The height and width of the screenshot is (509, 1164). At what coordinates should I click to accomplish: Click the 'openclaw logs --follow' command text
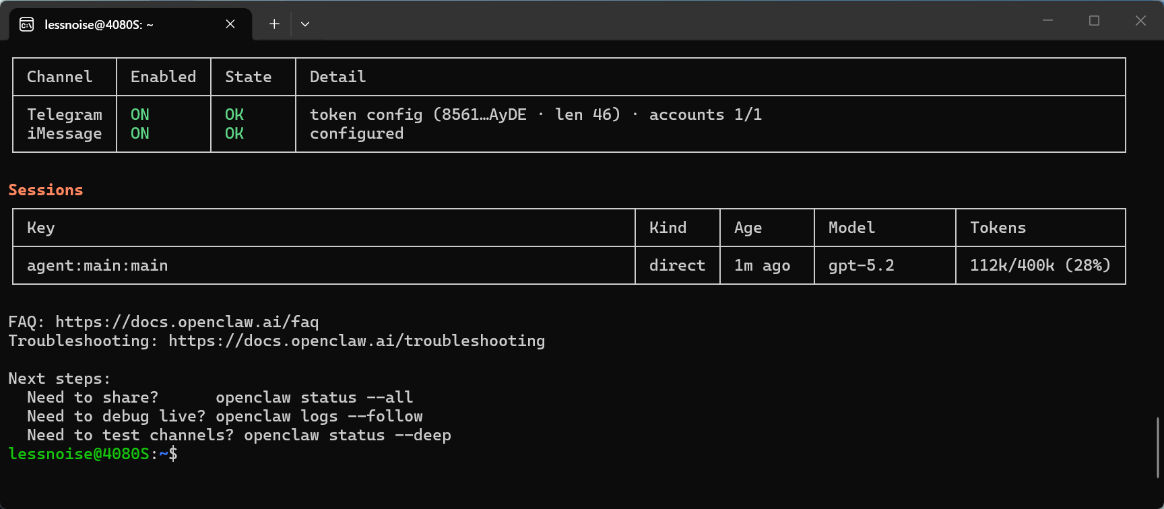[x=319, y=416]
